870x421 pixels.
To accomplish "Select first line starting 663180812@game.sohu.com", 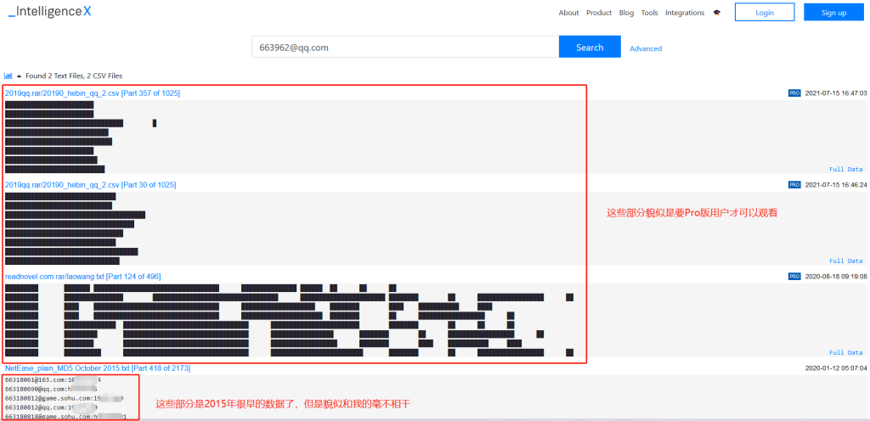I will tap(65, 398).
